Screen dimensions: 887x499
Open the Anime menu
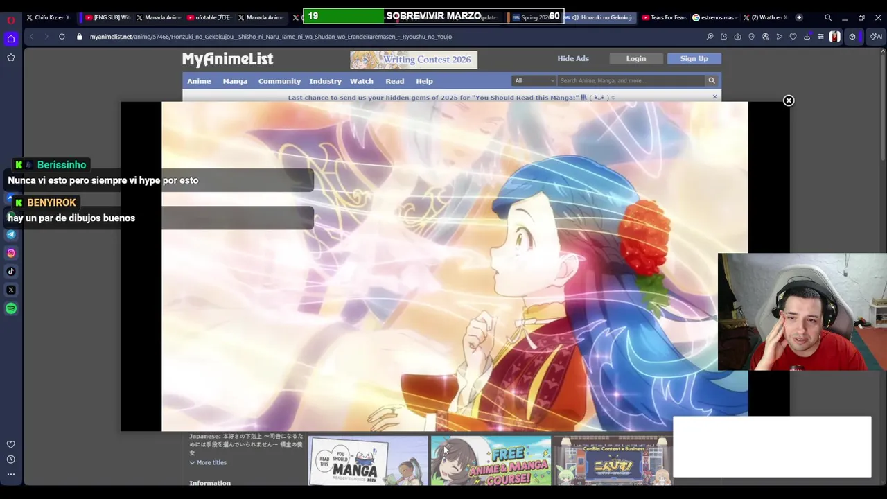[199, 81]
